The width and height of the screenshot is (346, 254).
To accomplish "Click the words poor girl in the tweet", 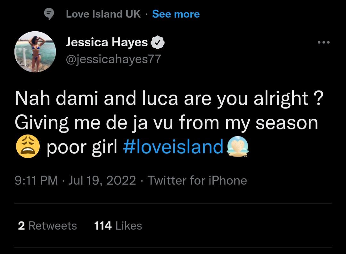I will (82, 147).
